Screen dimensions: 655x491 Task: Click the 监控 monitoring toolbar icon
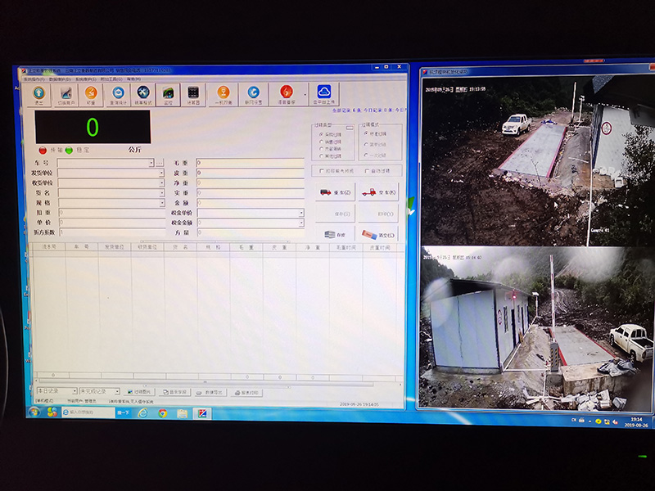[x=168, y=94]
